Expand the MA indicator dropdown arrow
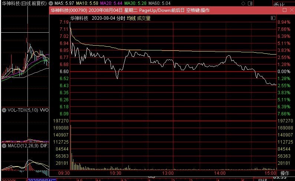The height and width of the screenshot is (181, 295). [51, 3]
